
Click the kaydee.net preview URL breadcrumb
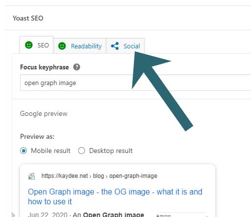pyautogui.click(x=99, y=176)
